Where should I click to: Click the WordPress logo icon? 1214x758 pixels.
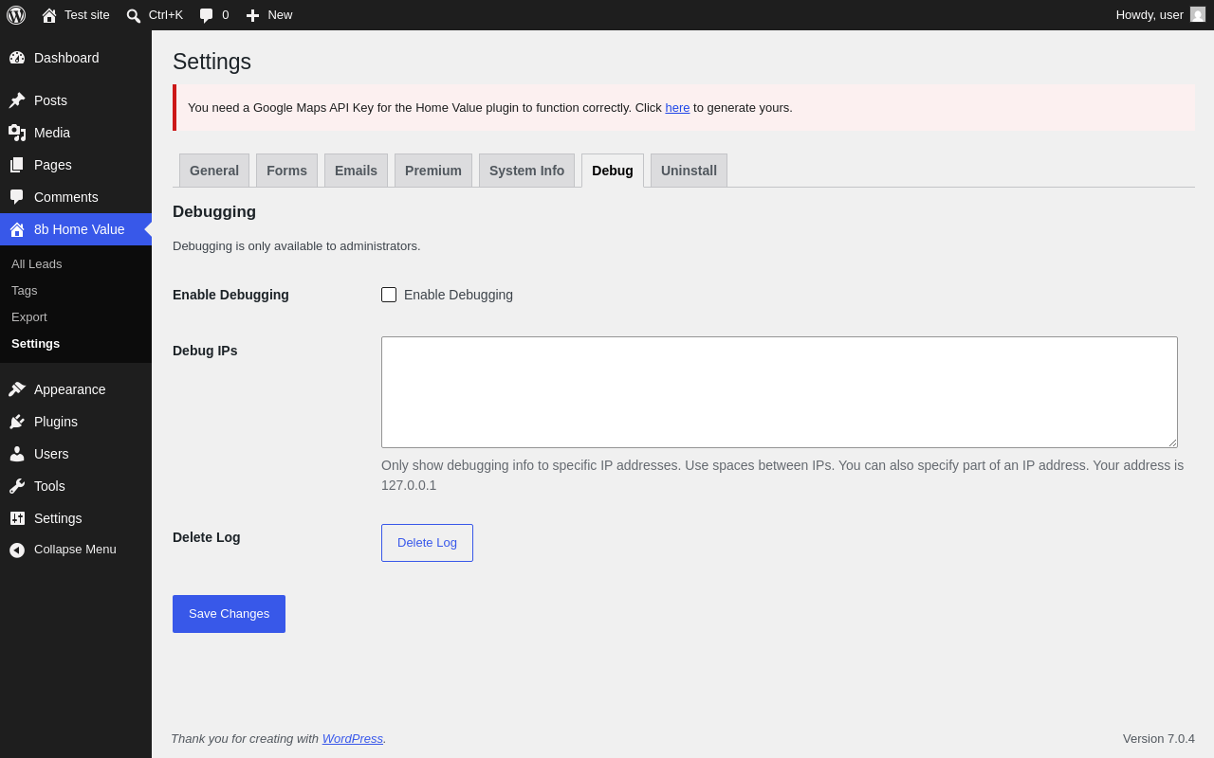16,15
